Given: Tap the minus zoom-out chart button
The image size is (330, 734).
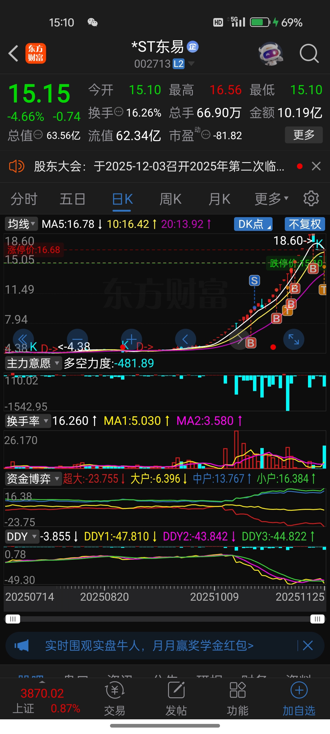Looking at the screenshot, I should (x=77, y=339).
